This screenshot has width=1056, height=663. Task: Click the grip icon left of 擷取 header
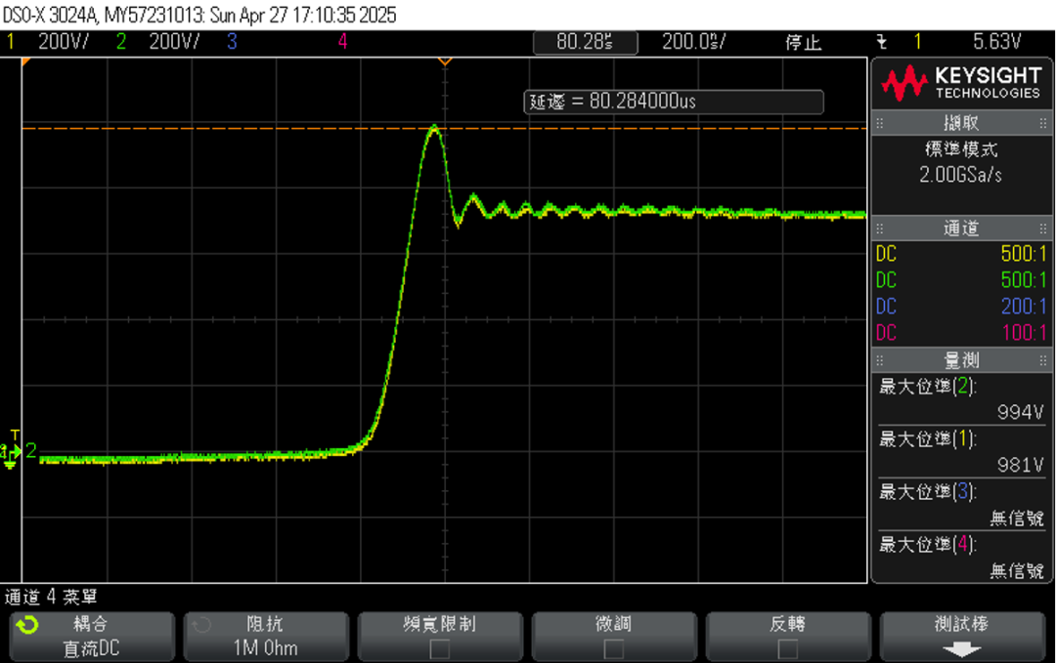point(880,124)
